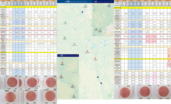
Task: Click red Sullivan Launch marker on main map
Action: click(x=95, y=58)
